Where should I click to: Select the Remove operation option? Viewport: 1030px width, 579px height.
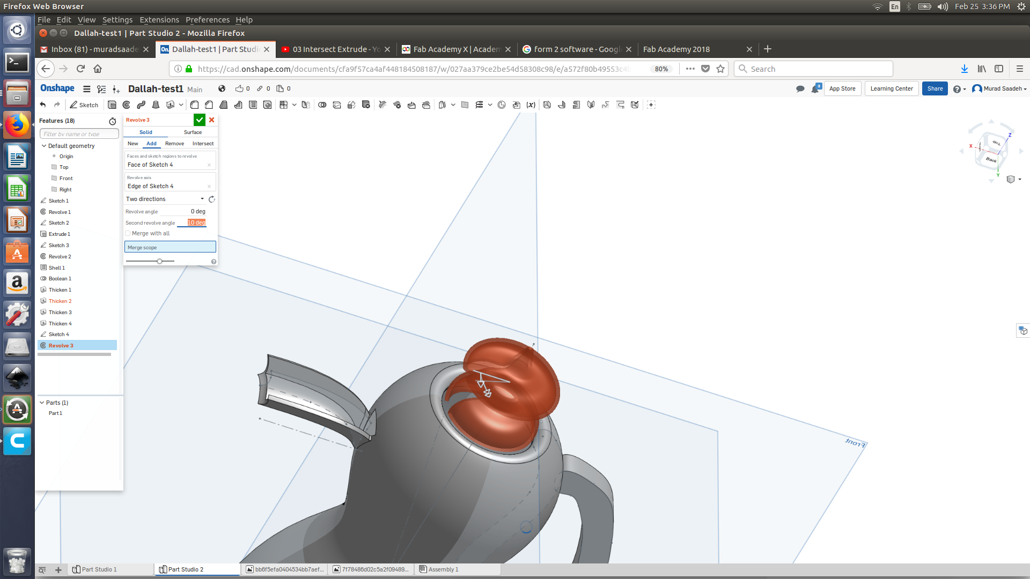click(x=175, y=144)
